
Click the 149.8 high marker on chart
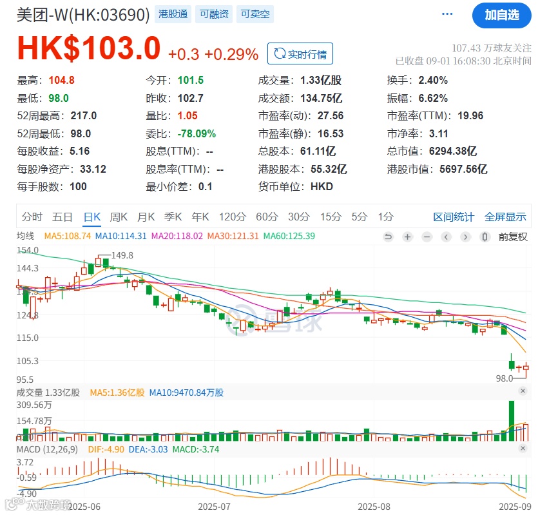click(122, 255)
